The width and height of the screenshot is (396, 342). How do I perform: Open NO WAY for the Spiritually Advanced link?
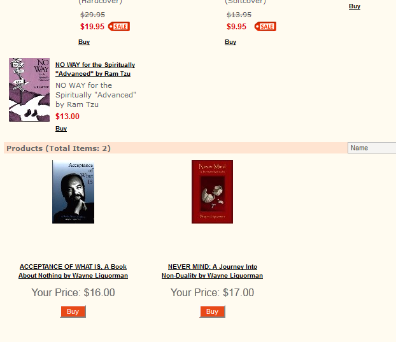[95, 69]
